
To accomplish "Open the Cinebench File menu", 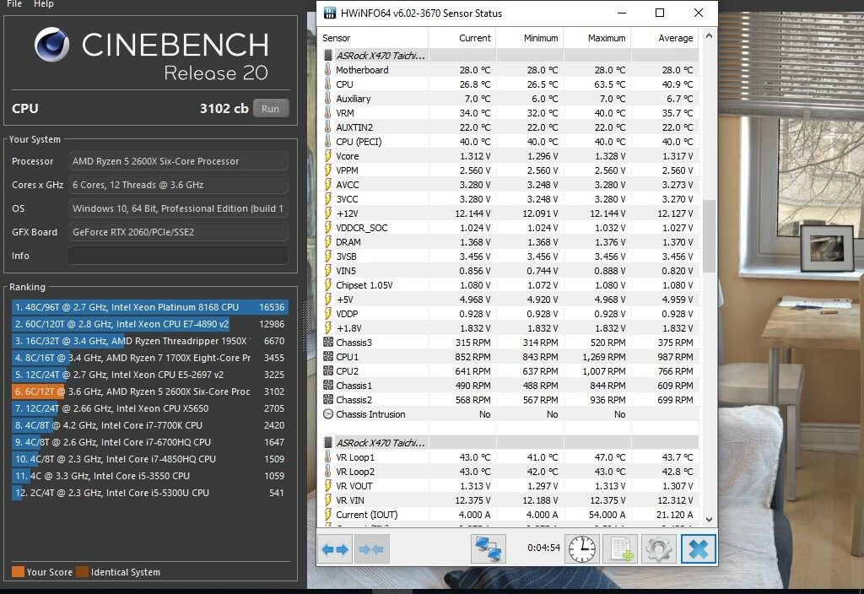I will pos(14,4).
